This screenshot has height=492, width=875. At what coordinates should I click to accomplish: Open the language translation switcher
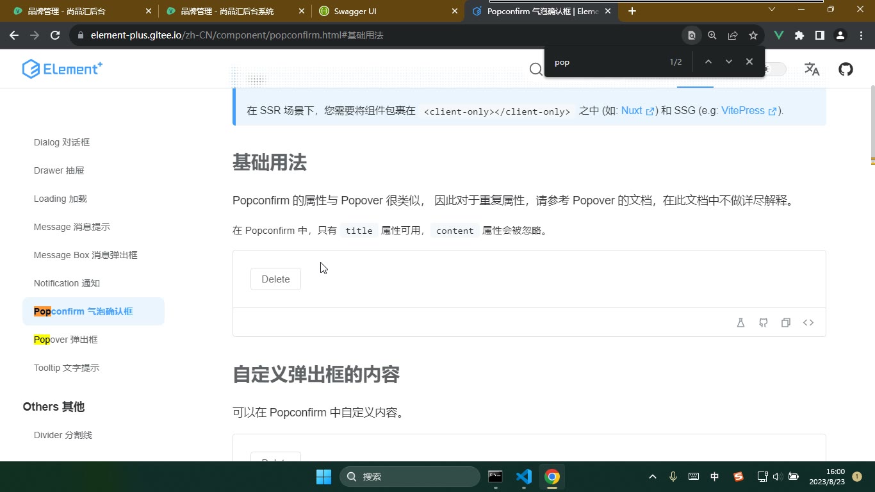[812, 69]
